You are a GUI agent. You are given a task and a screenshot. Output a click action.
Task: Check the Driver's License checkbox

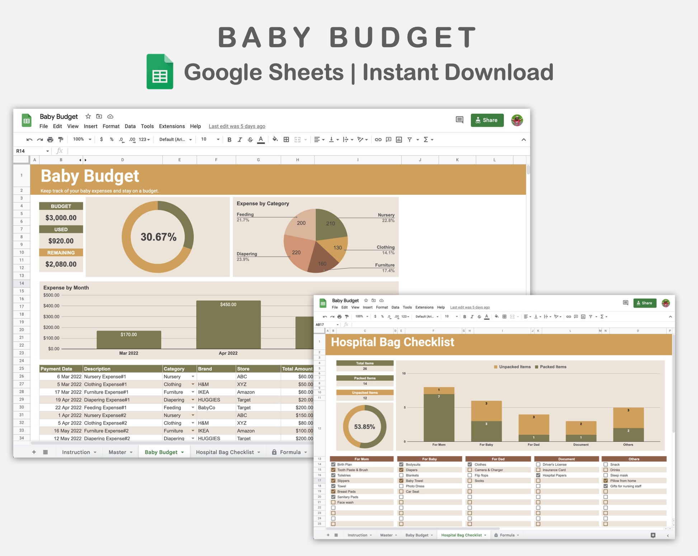538,464
